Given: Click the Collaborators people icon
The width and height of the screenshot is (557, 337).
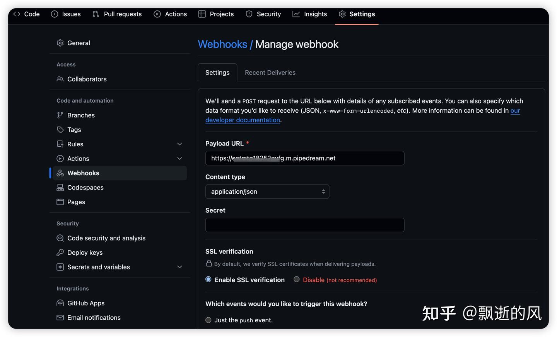Looking at the screenshot, I should [x=60, y=79].
